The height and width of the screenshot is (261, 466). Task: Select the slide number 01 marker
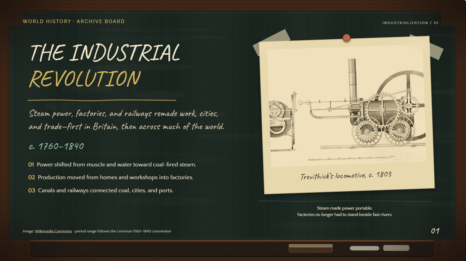435,231
